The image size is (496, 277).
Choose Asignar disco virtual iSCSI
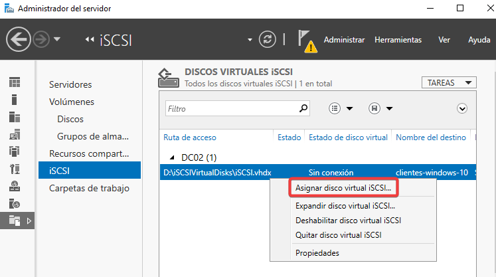[343, 188]
